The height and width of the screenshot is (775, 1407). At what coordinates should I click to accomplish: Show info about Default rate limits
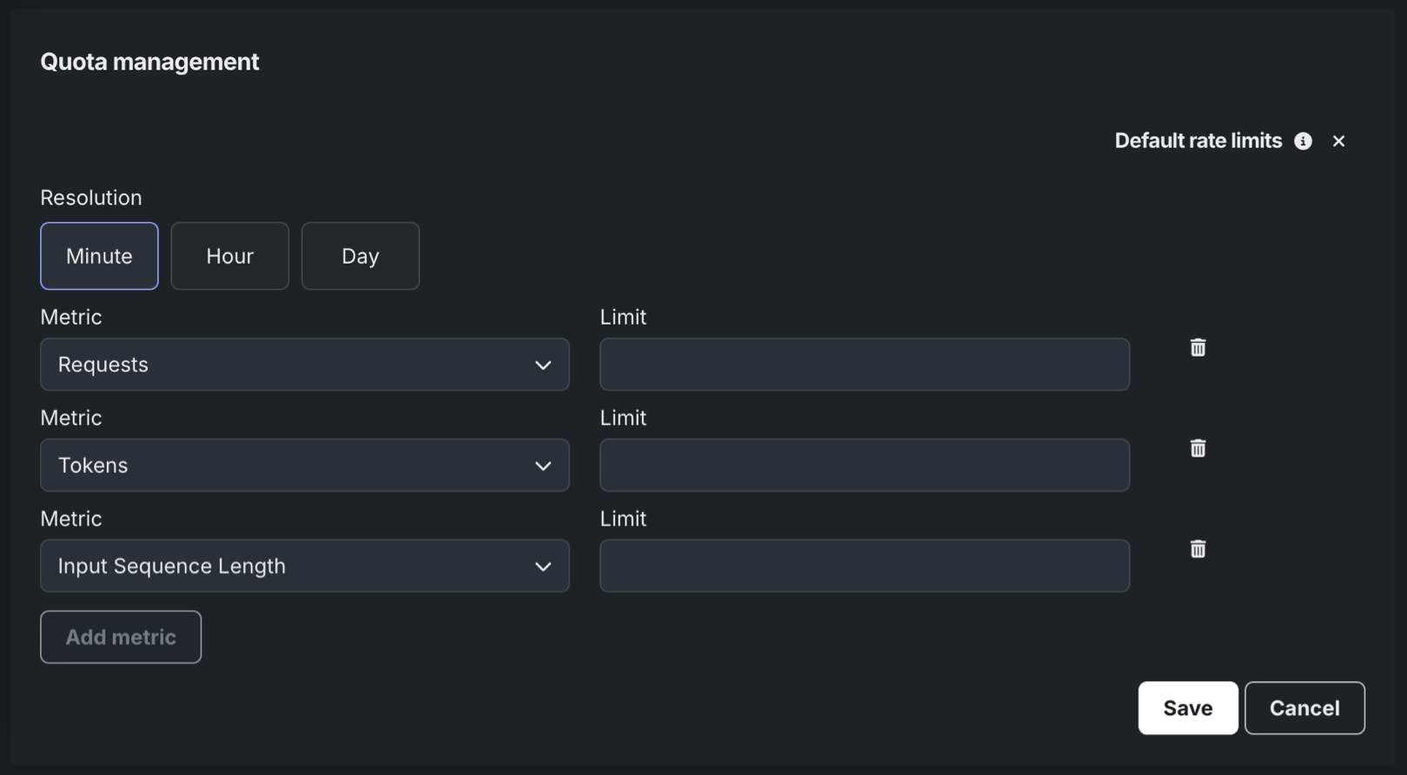[1303, 141]
